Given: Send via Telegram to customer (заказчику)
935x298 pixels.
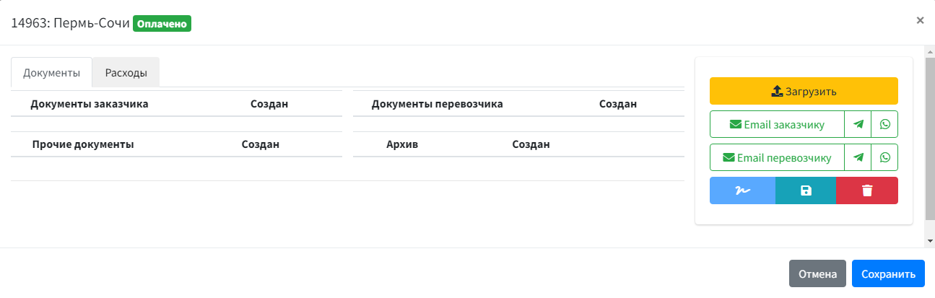Looking at the screenshot, I should click(x=858, y=124).
